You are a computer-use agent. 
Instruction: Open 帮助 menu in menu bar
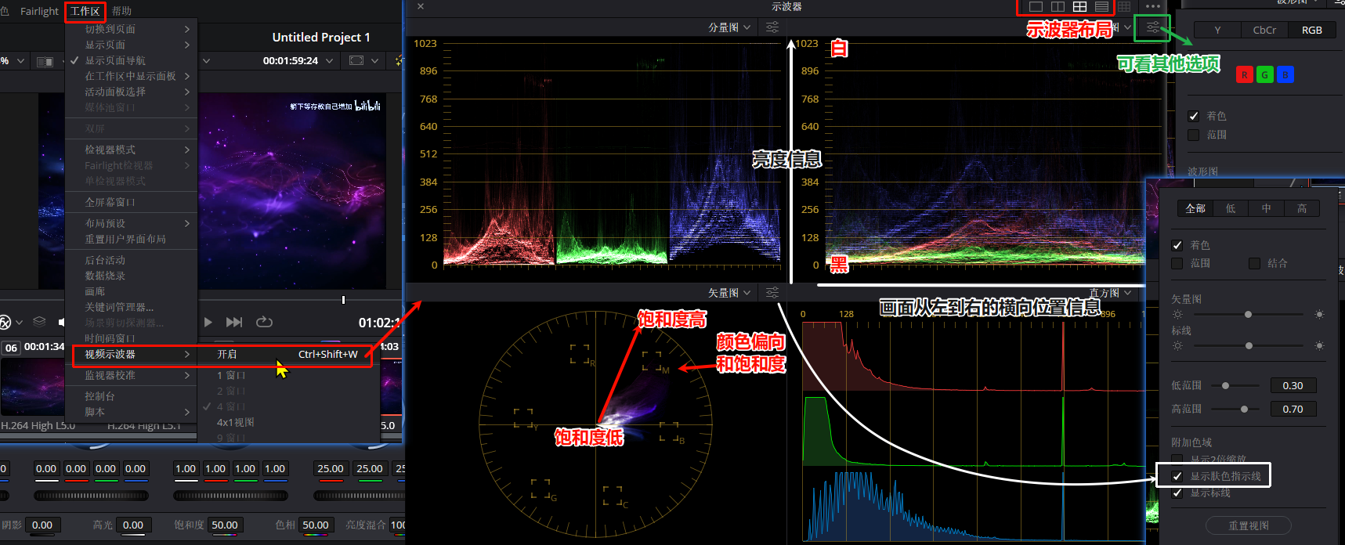(x=121, y=11)
